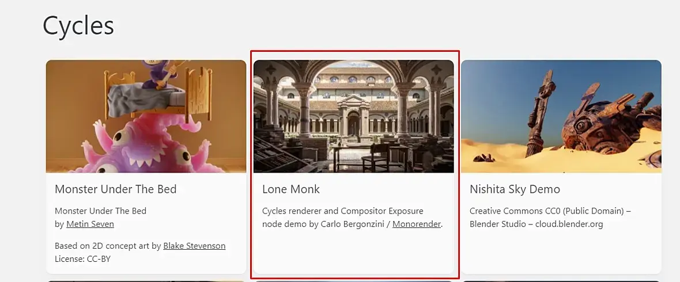Screen dimensions: 680x282
Task: Click the Lone Monk courtyard render thumbnail
Action: click(x=353, y=116)
